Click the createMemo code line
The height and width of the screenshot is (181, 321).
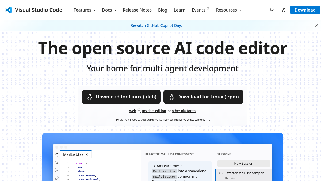[x=87, y=175]
